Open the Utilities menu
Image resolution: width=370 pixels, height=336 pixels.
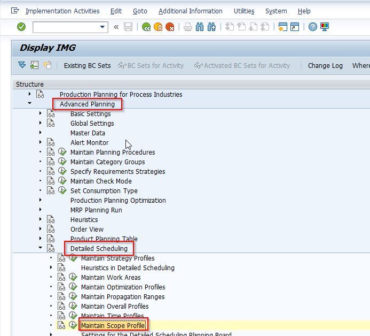[244, 11]
